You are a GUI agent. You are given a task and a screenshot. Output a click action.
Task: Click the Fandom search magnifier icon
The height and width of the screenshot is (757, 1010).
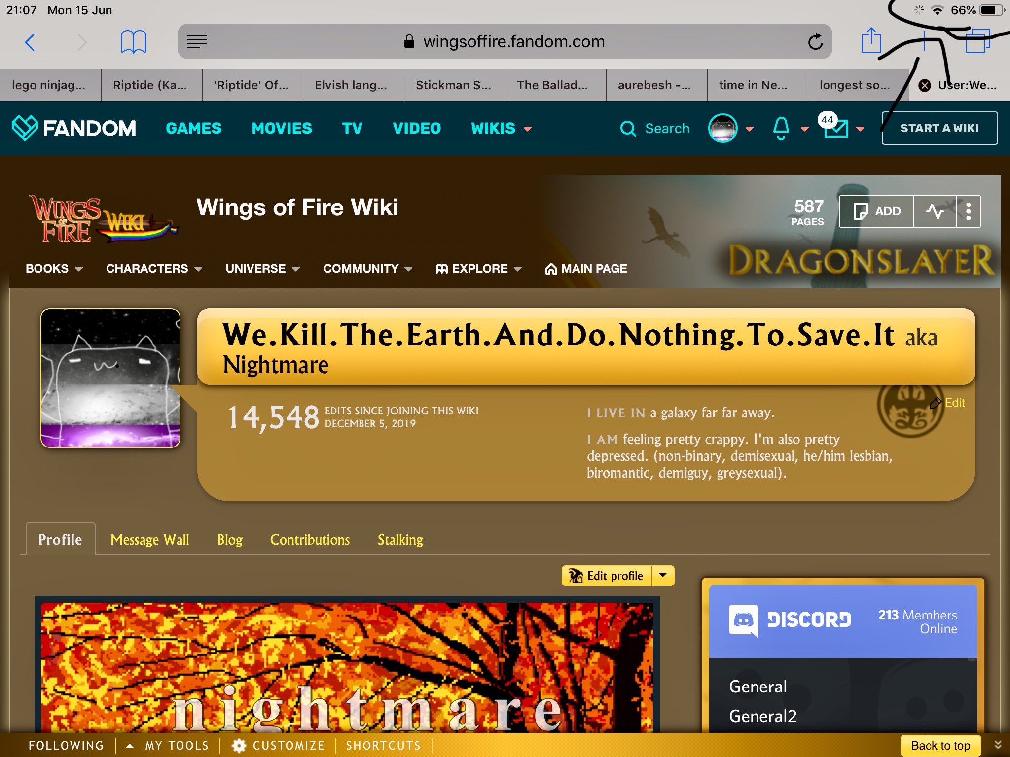tap(628, 129)
